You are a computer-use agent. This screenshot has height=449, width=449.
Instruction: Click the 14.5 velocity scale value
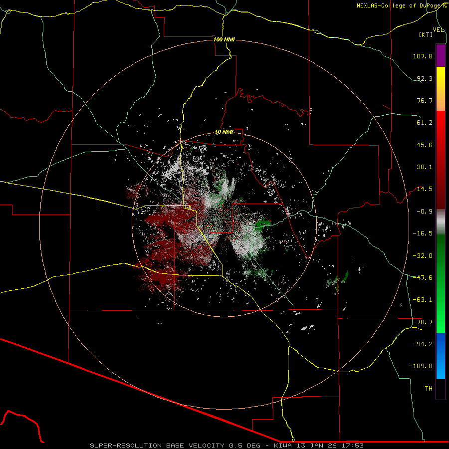[425, 189]
